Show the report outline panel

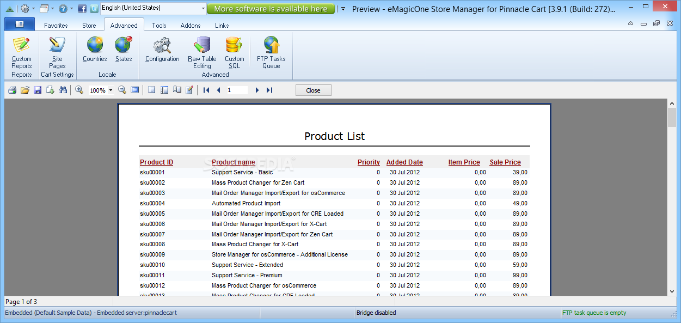pyautogui.click(x=152, y=90)
